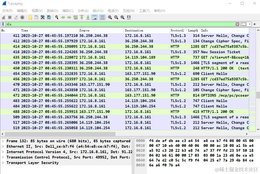Viewport: 260px width, 174px height.
Task: Select packet 472 OPTIONS request row
Action: point(124,95)
